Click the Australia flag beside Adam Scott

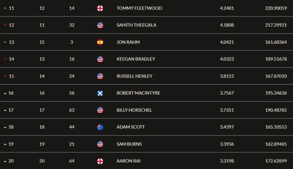[100, 127]
